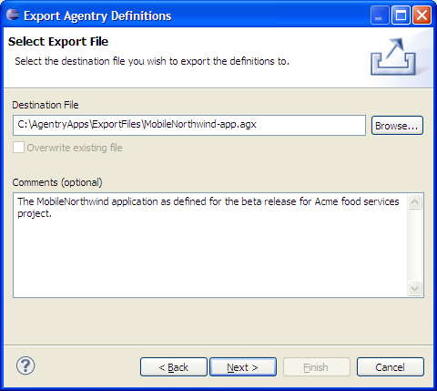Cancel the export wizard
This screenshot has width=437, height=391.
click(x=391, y=367)
